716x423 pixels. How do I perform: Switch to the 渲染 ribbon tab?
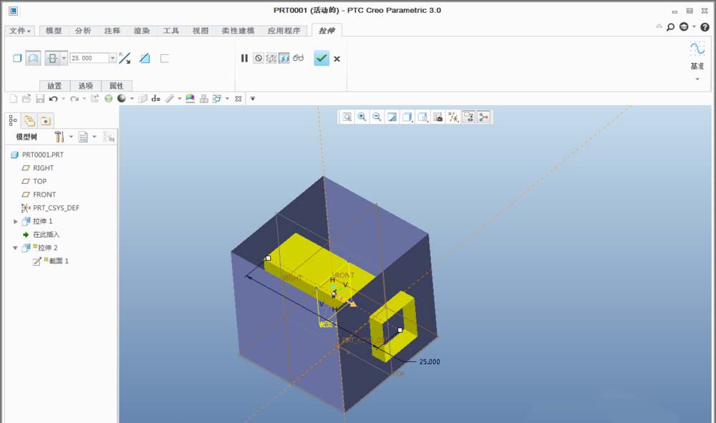(x=142, y=31)
